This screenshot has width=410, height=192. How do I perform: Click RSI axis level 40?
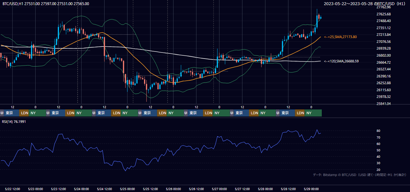[x=379, y=156]
